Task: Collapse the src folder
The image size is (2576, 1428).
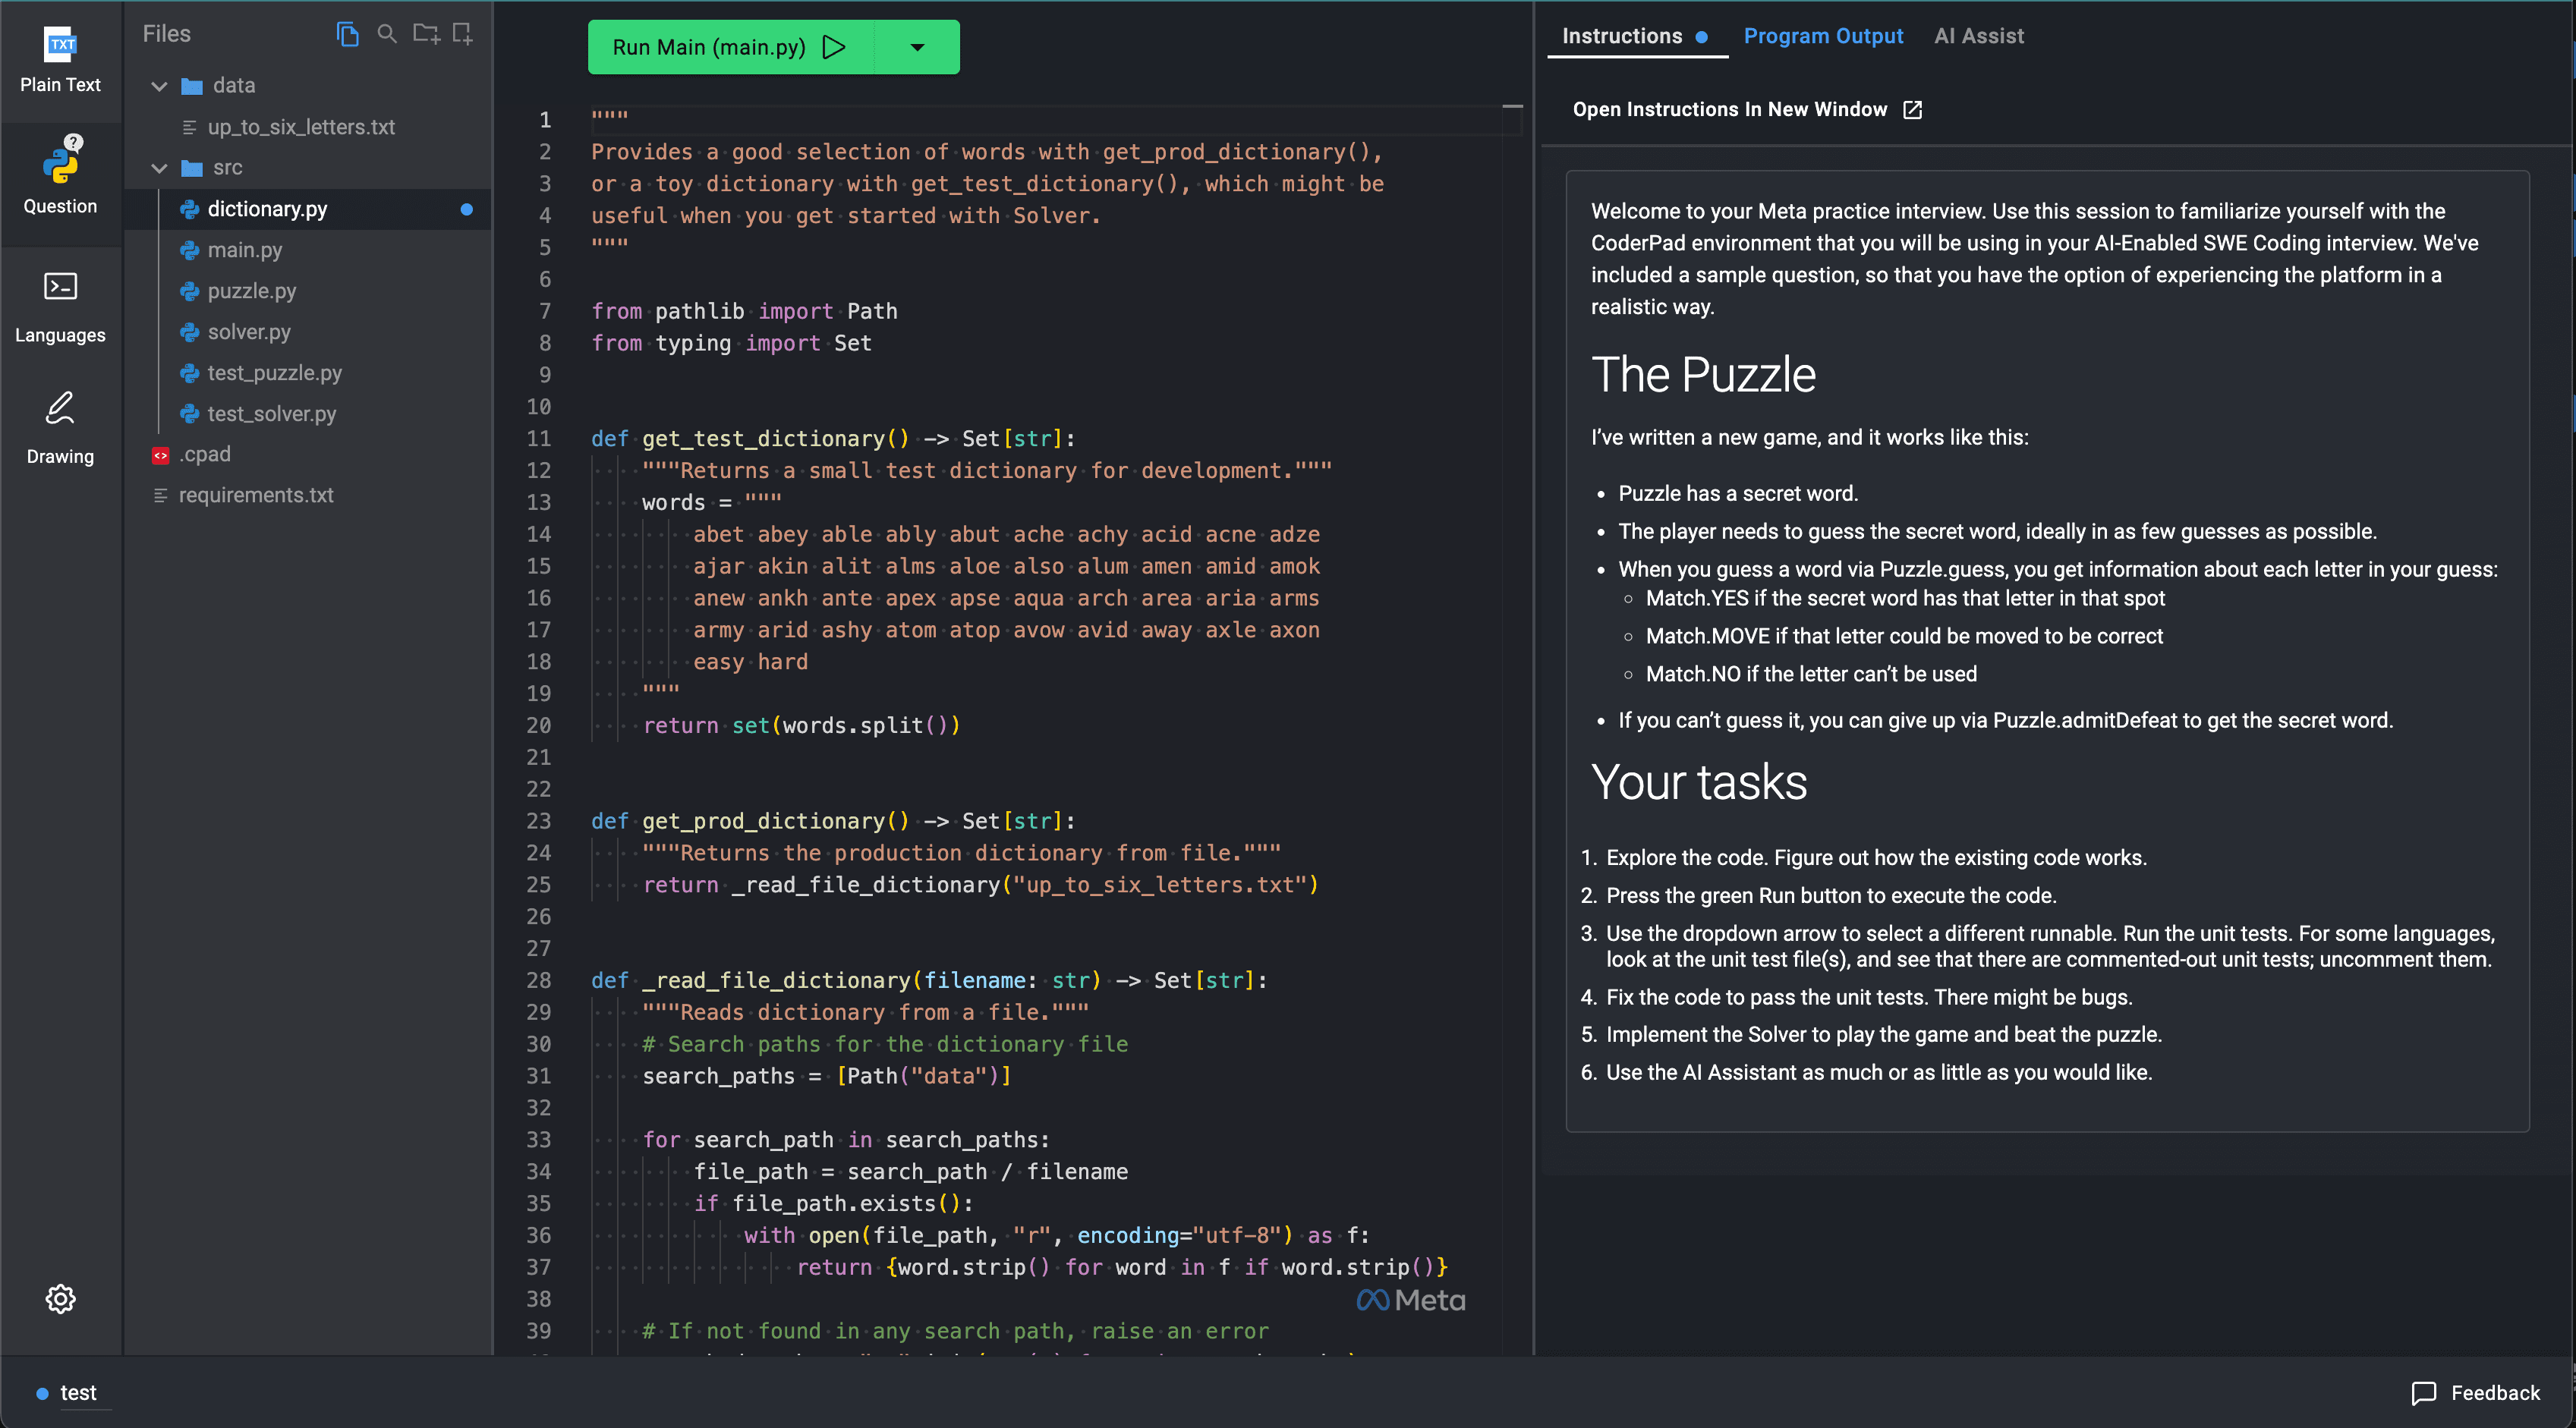Action: pos(159,168)
